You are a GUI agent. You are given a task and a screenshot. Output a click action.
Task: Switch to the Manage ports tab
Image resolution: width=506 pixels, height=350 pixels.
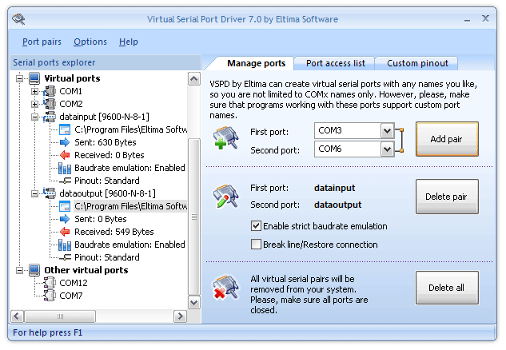pos(257,63)
